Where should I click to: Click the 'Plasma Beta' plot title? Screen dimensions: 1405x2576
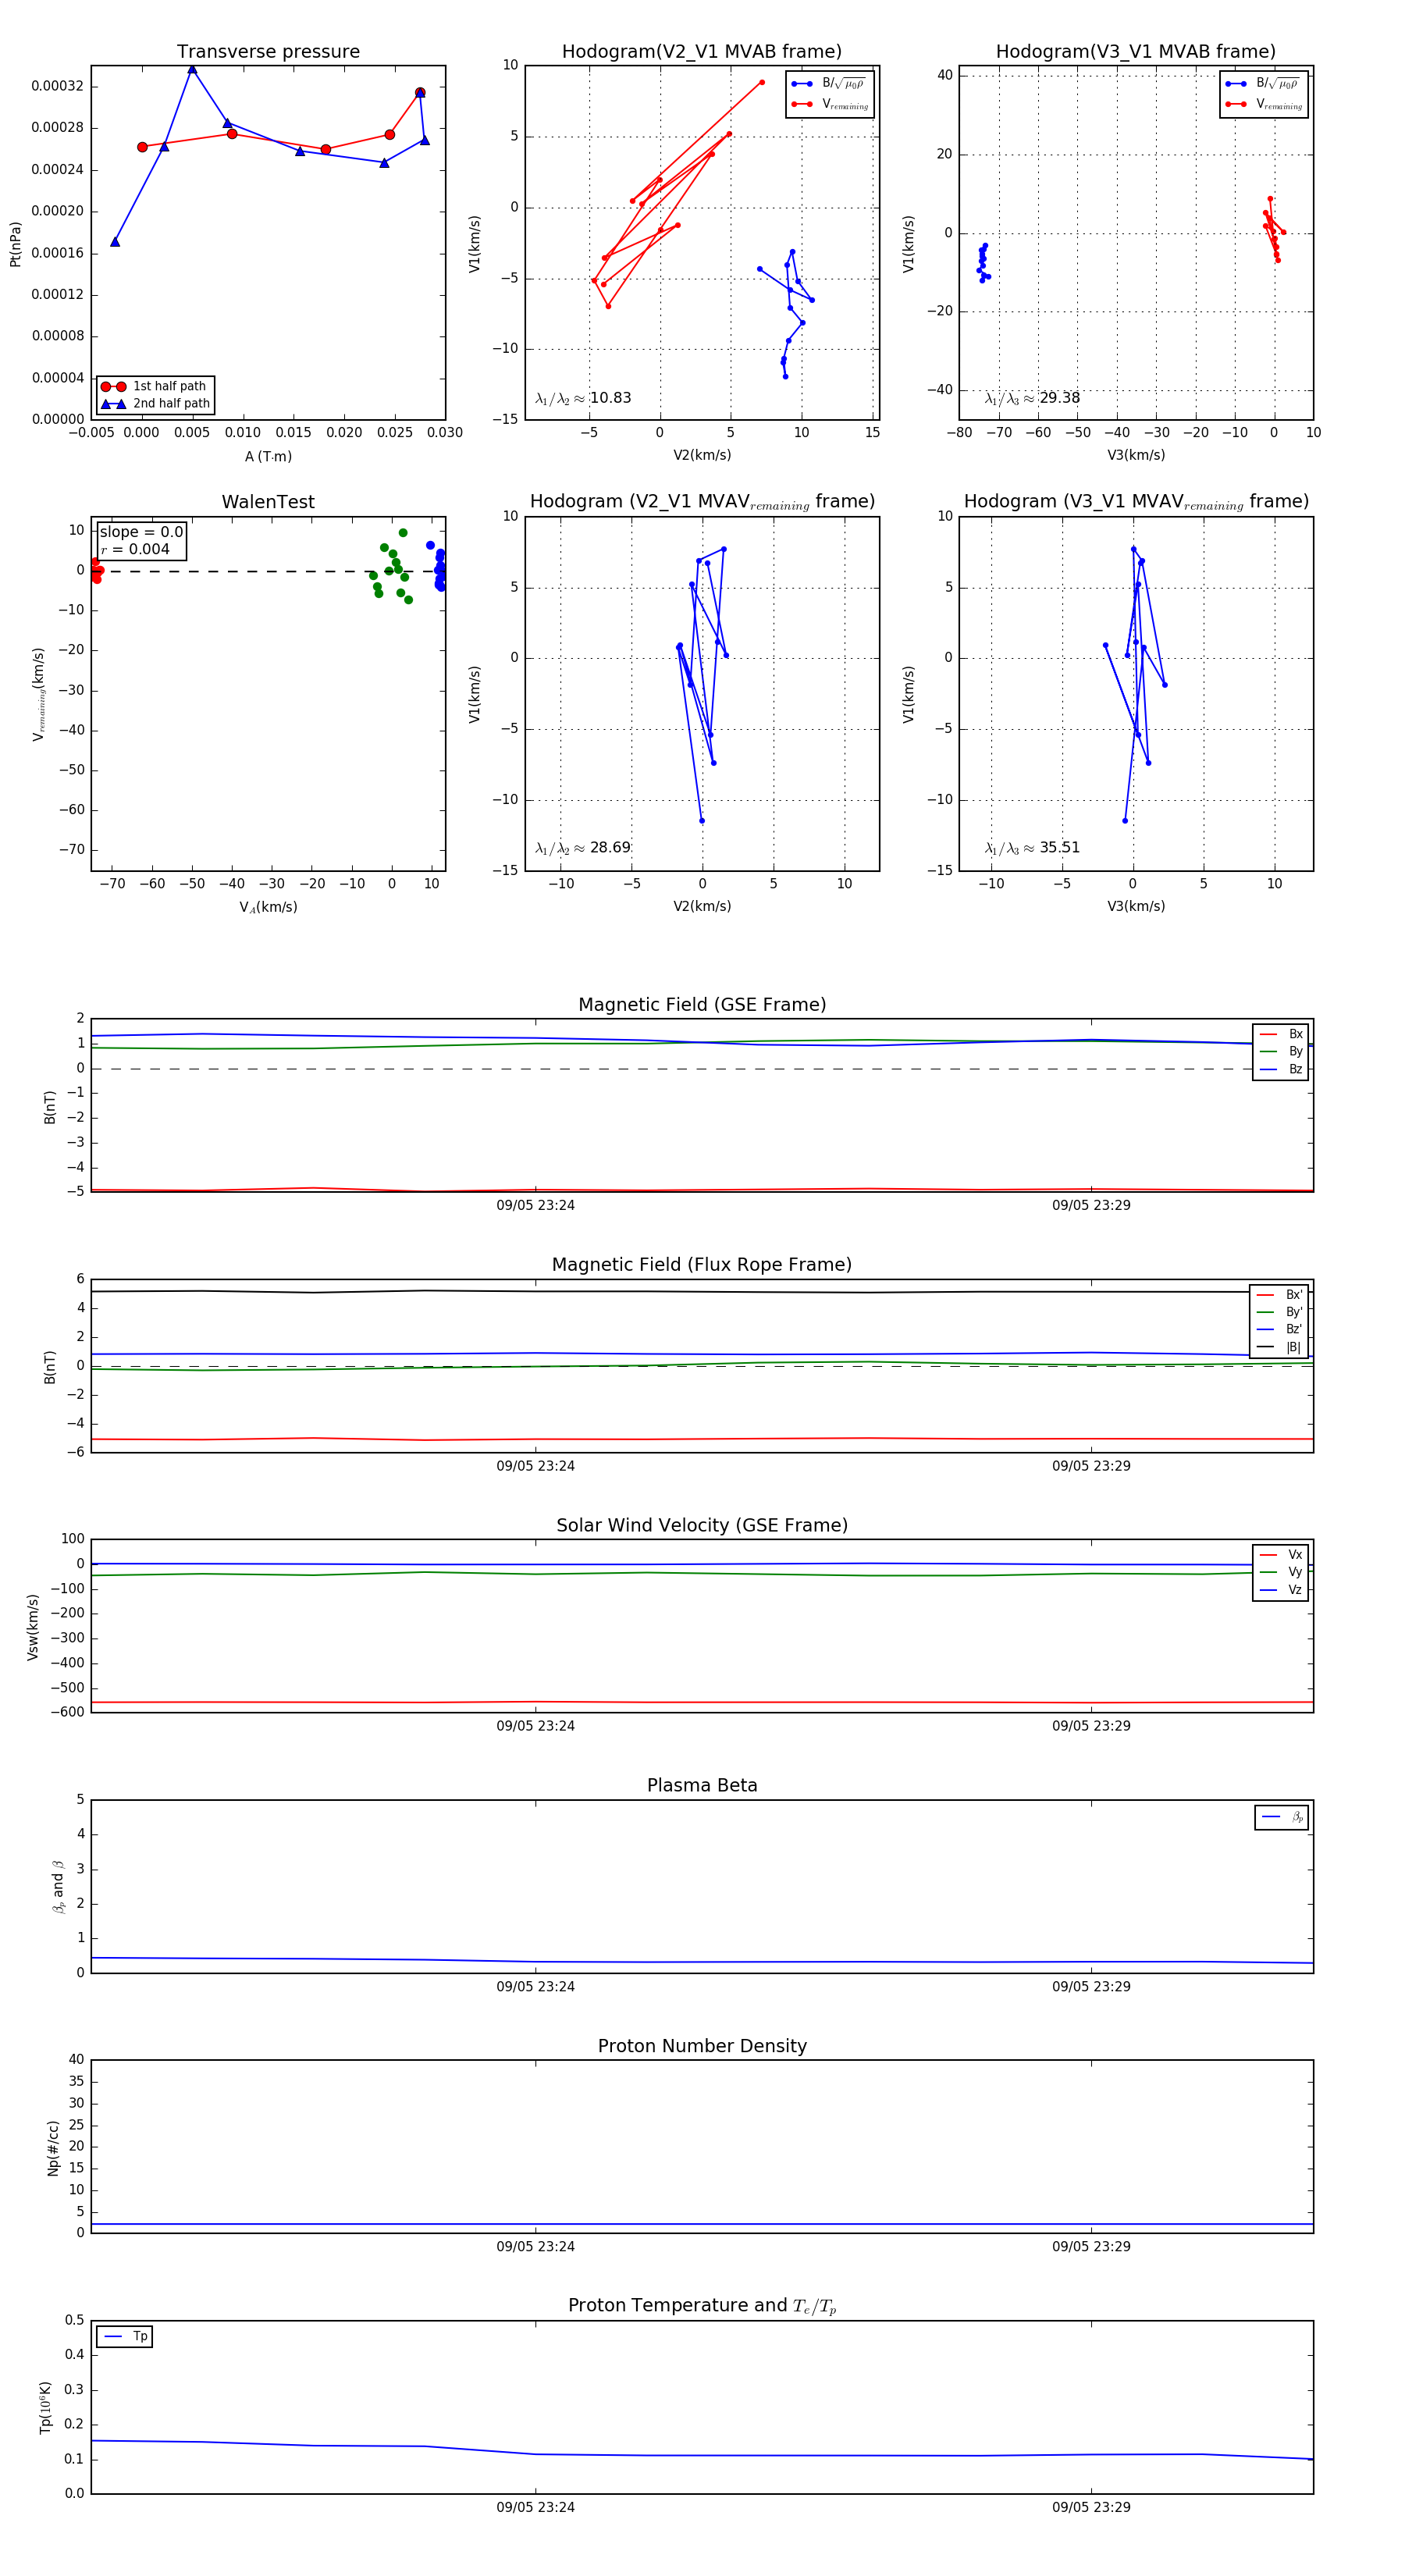tap(702, 1786)
